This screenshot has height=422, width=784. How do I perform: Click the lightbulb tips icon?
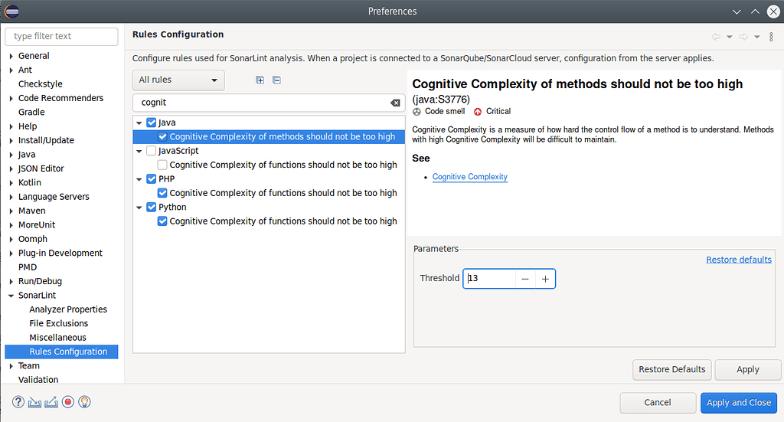84,402
